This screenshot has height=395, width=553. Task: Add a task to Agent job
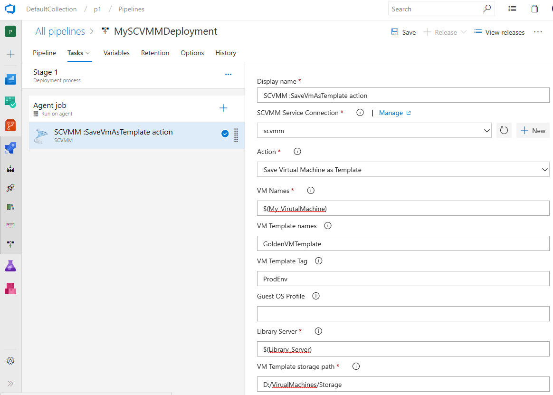coord(223,108)
